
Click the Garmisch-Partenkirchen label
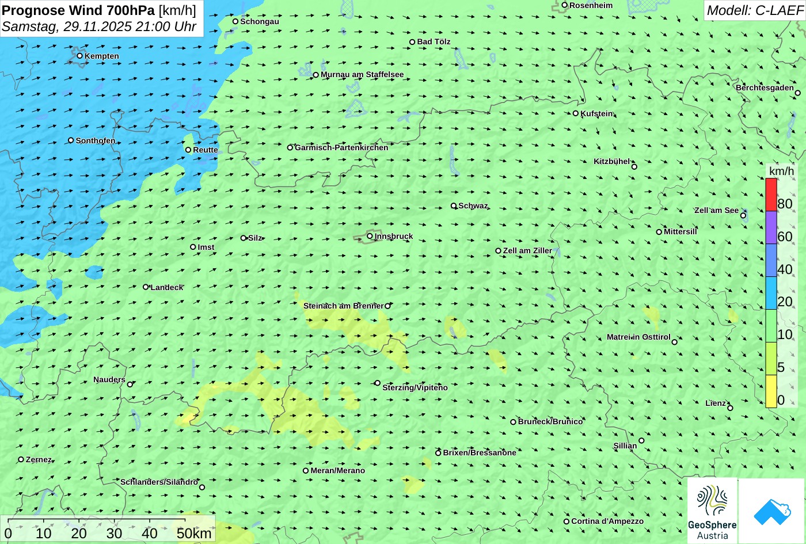pos(341,147)
